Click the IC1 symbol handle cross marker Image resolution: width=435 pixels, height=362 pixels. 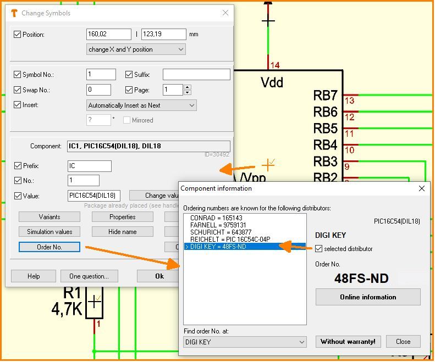(268, 164)
